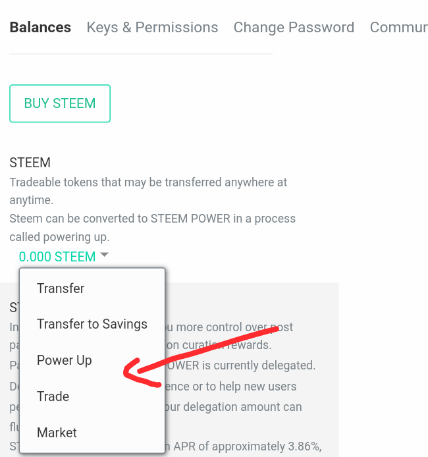Pick the Power Up menu option

(x=65, y=360)
